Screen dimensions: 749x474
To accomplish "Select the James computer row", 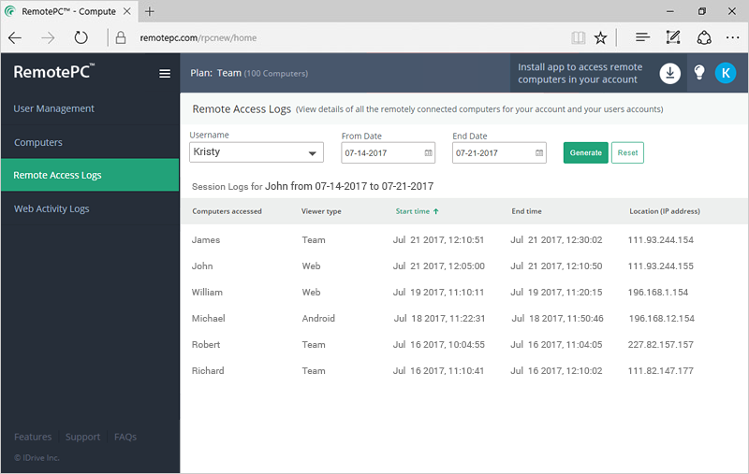I will 463,240.
